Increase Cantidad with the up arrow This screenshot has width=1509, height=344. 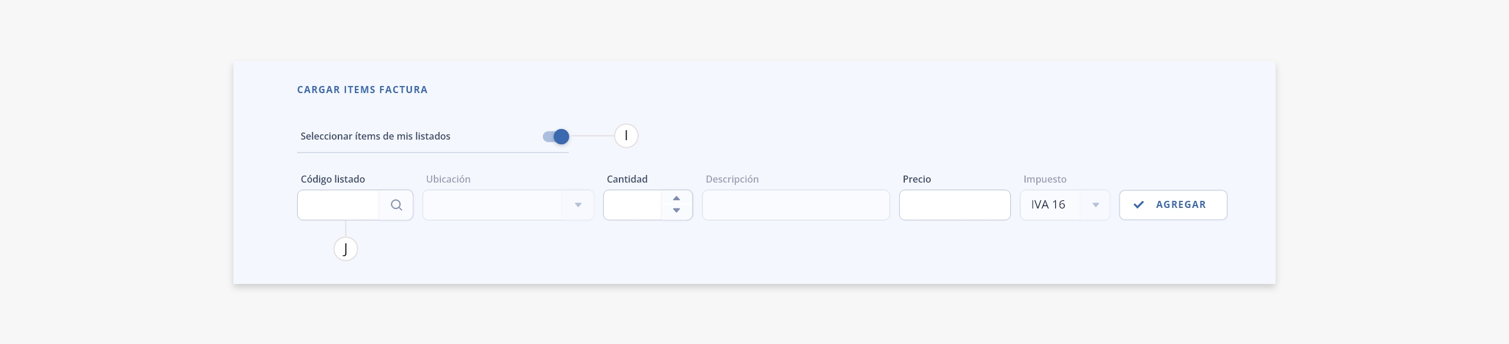[676, 199]
